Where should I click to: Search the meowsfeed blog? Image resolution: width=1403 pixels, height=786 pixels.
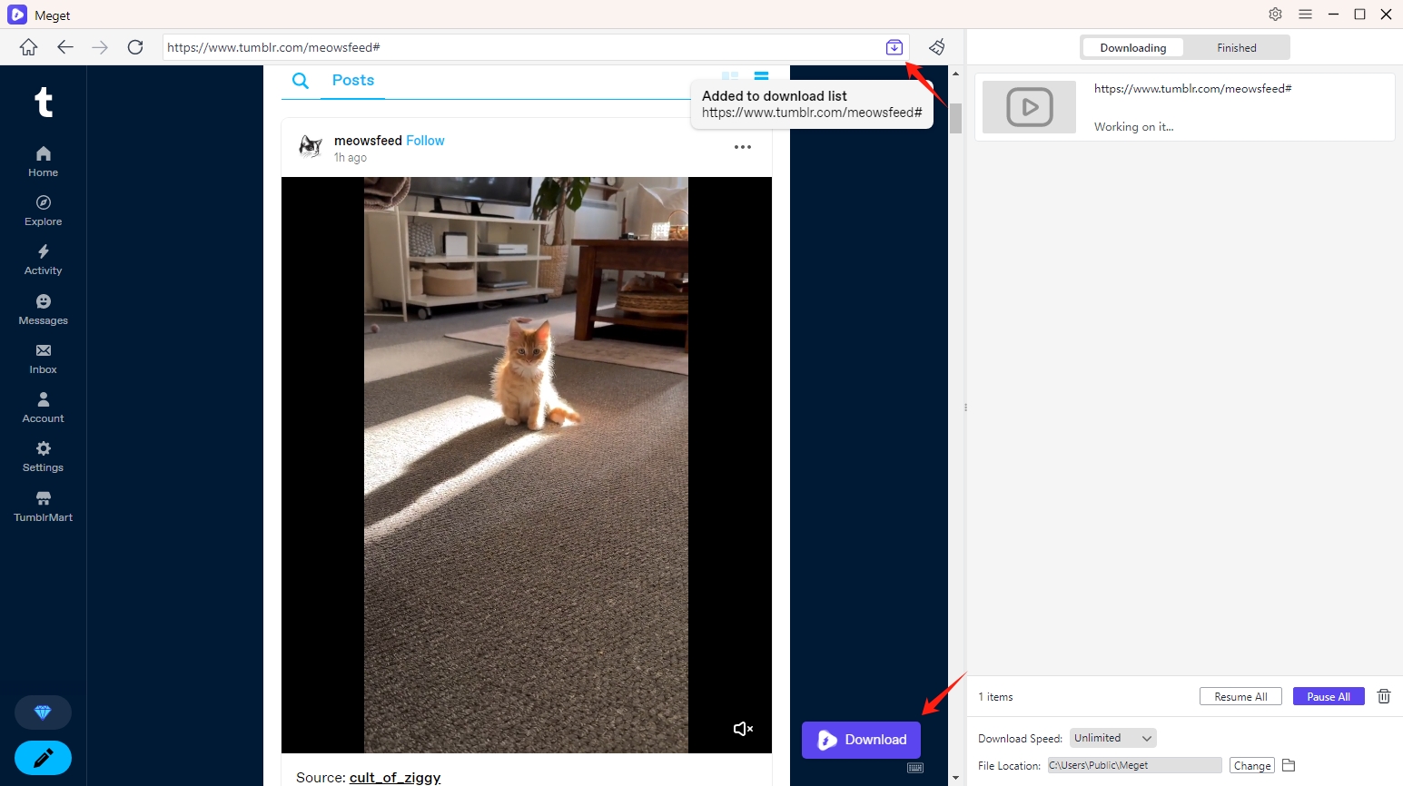[301, 81]
